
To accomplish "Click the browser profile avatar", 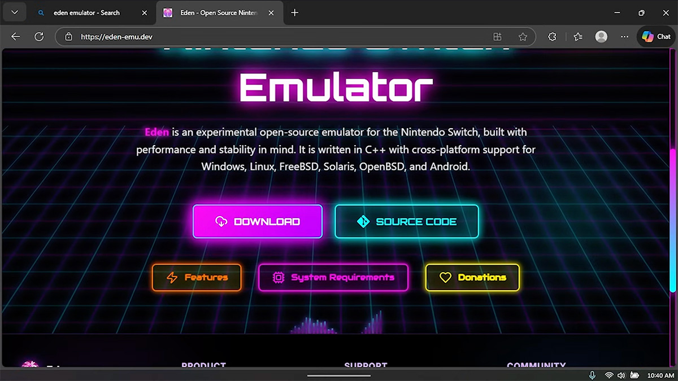I will (601, 36).
